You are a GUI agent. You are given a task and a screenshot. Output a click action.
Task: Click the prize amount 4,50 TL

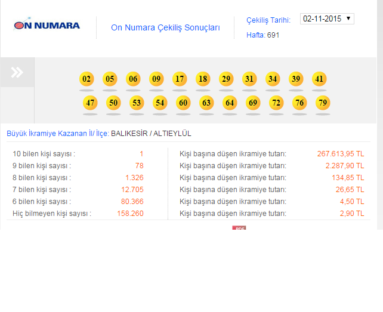click(x=352, y=202)
